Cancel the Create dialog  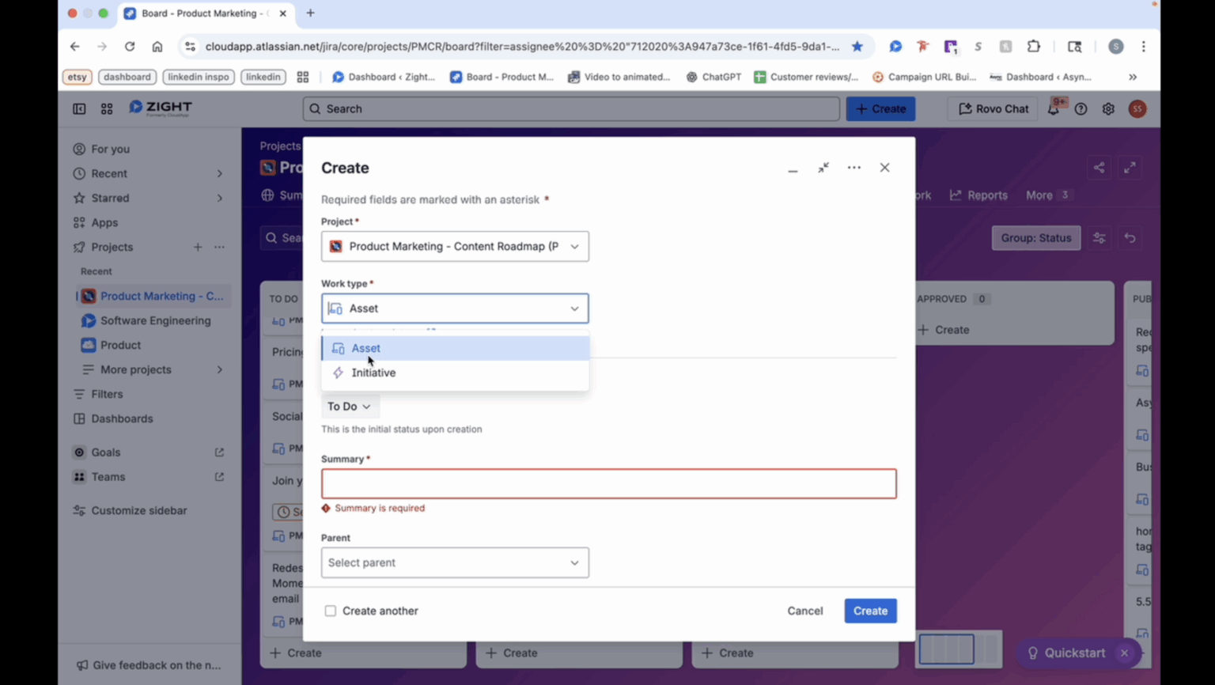pos(804,611)
